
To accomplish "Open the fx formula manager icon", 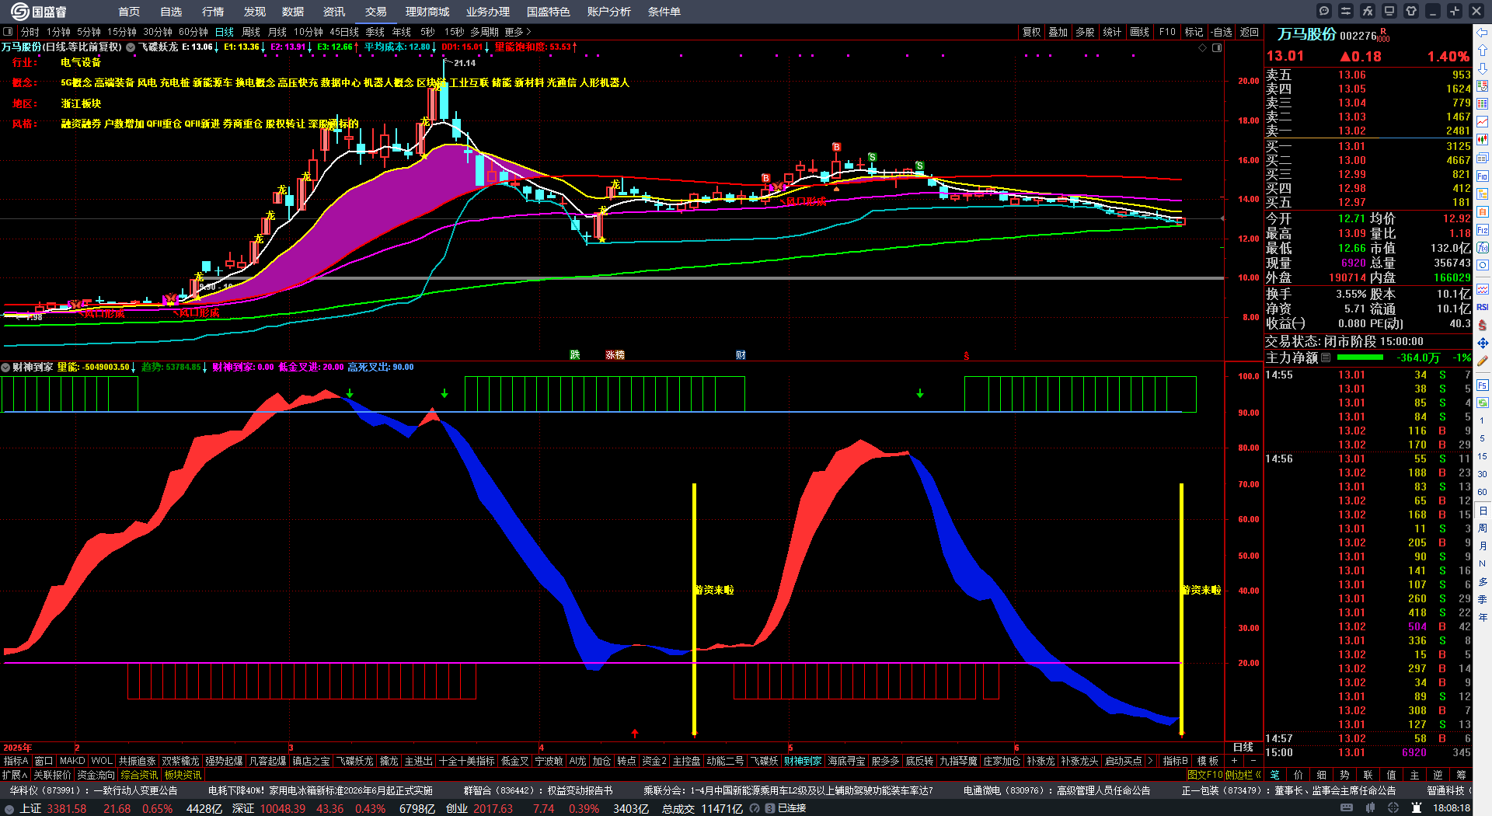I will pyautogui.click(x=1368, y=11).
